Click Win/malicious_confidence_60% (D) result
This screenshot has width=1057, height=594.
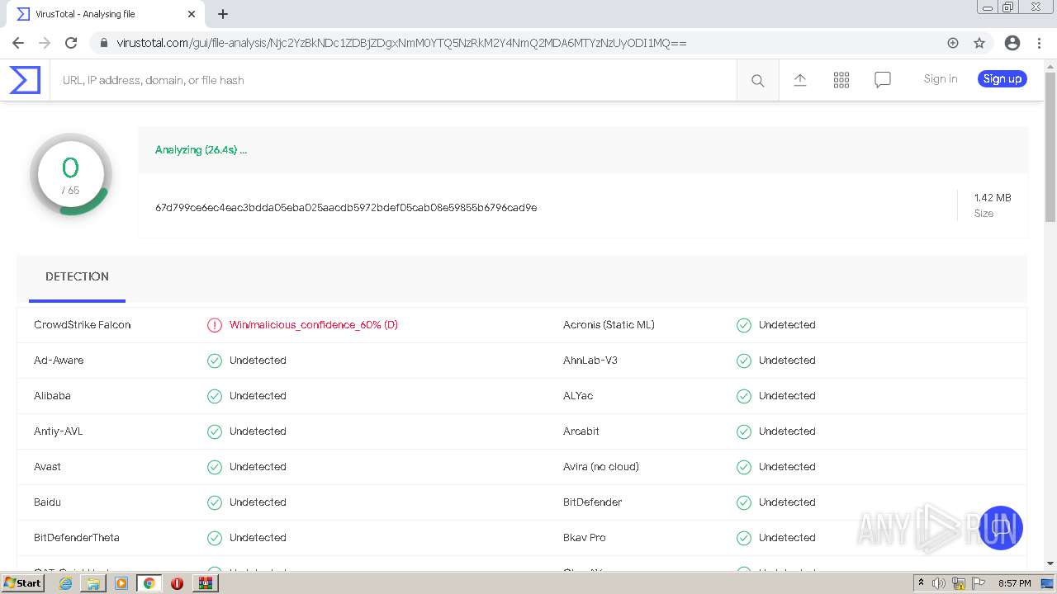tap(314, 325)
